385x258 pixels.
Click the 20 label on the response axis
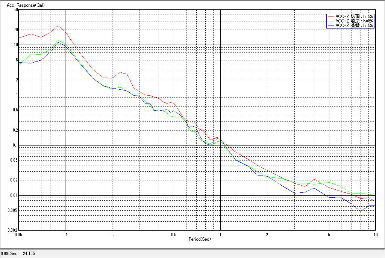[x=15, y=30]
